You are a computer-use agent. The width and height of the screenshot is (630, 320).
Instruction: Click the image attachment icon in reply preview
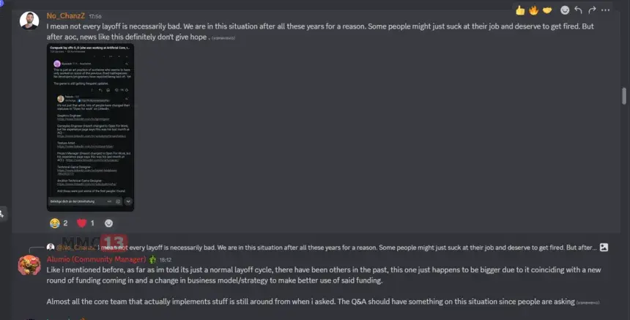tap(604, 248)
